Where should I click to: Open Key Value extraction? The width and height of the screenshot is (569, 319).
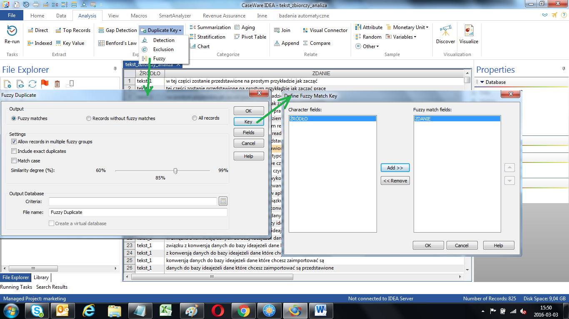coord(70,43)
